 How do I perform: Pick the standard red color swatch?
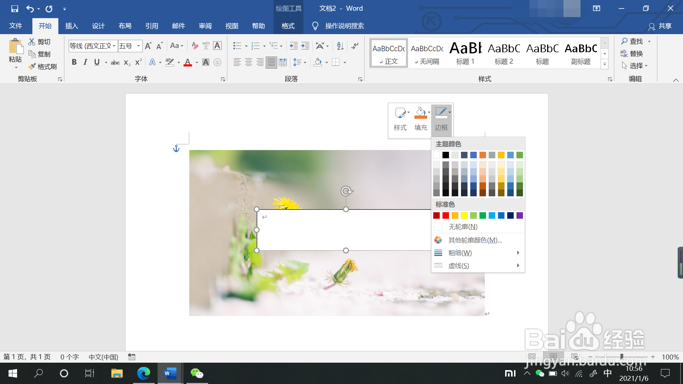pos(446,215)
